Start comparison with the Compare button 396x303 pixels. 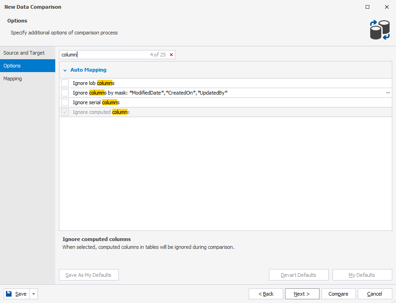tap(338, 293)
